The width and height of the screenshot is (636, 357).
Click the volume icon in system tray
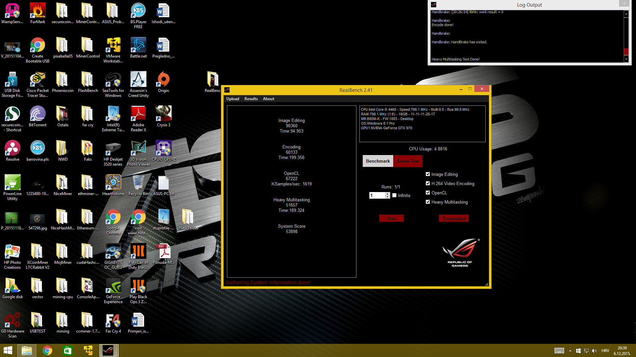click(594, 351)
